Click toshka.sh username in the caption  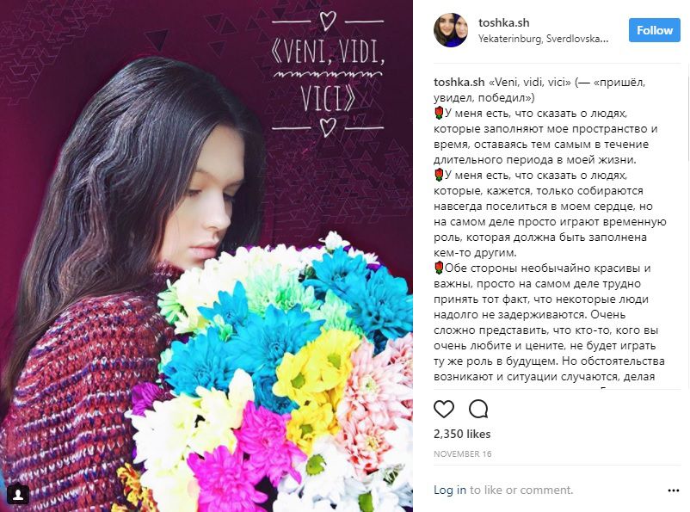459,83
